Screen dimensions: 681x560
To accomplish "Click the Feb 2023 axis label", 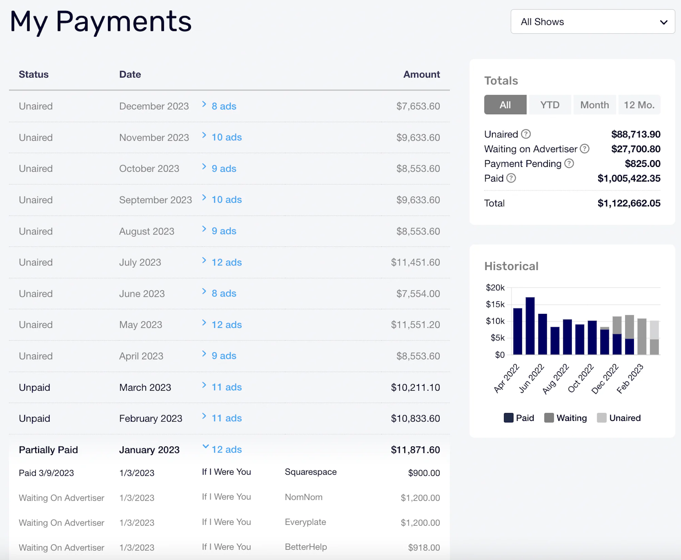I will pyautogui.click(x=630, y=378).
